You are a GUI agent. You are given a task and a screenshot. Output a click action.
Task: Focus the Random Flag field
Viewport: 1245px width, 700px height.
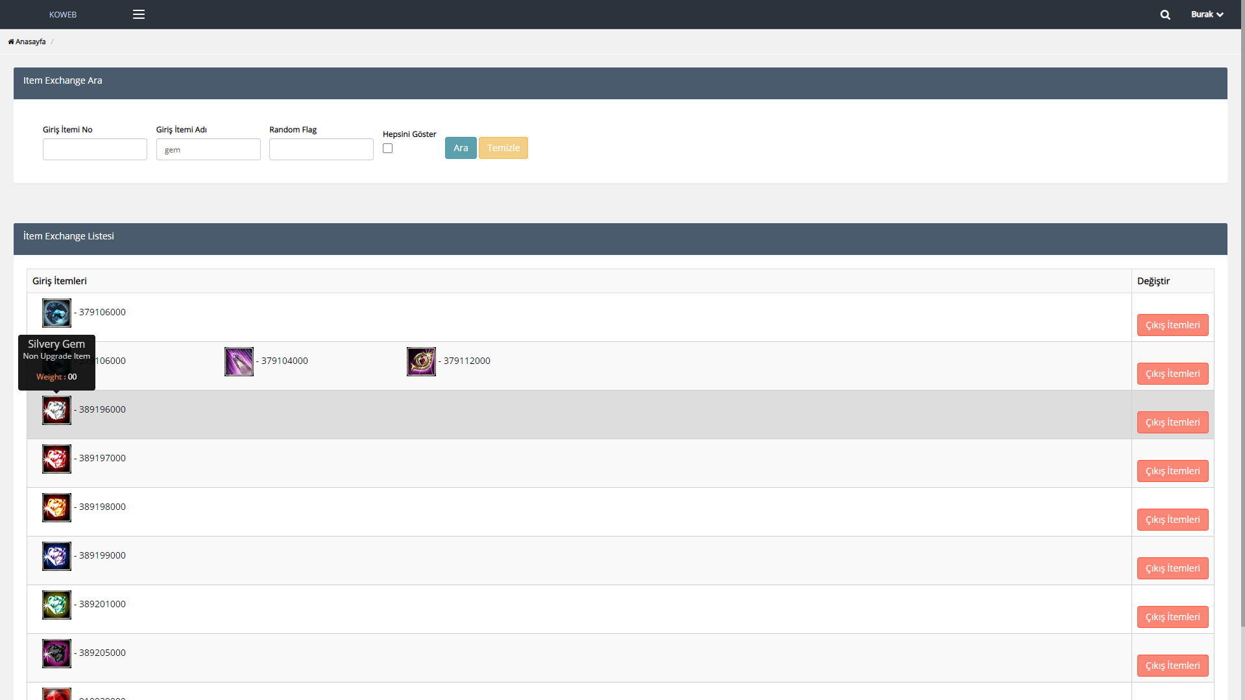click(x=321, y=149)
